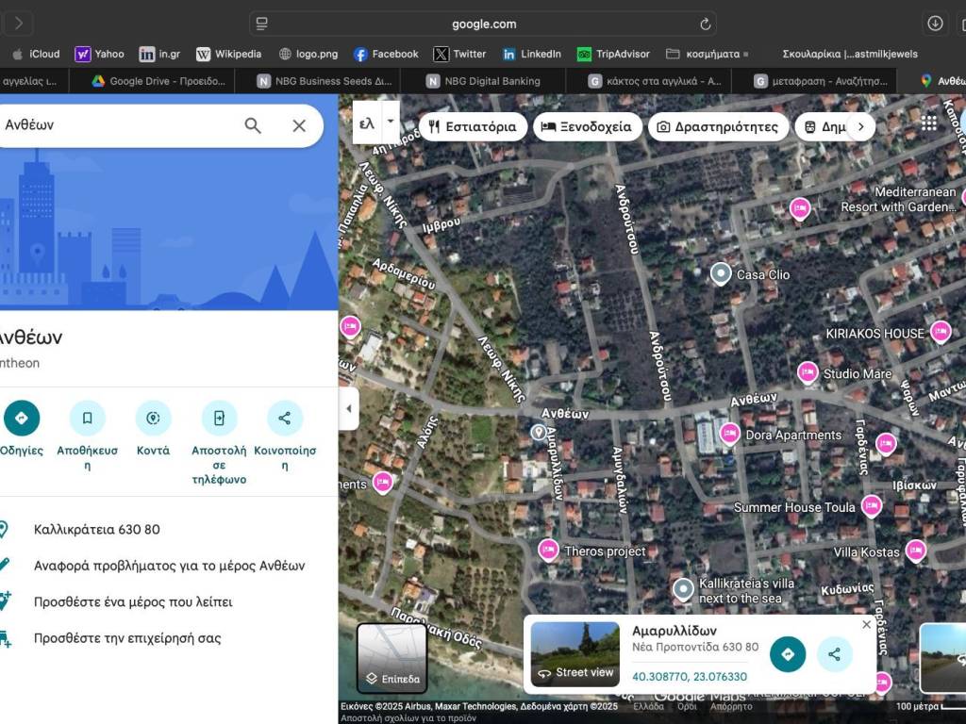The width and height of the screenshot is (966, 724).
Task: Open the Wikipedia bookmark
Action: point(227,54)
